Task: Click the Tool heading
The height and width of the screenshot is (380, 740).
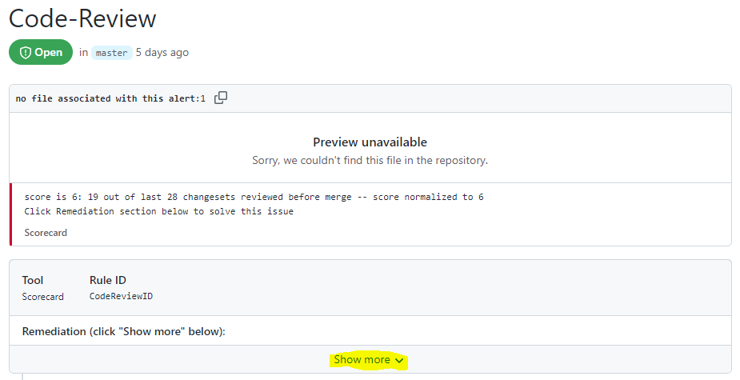Action: click(x=33, y=280)
